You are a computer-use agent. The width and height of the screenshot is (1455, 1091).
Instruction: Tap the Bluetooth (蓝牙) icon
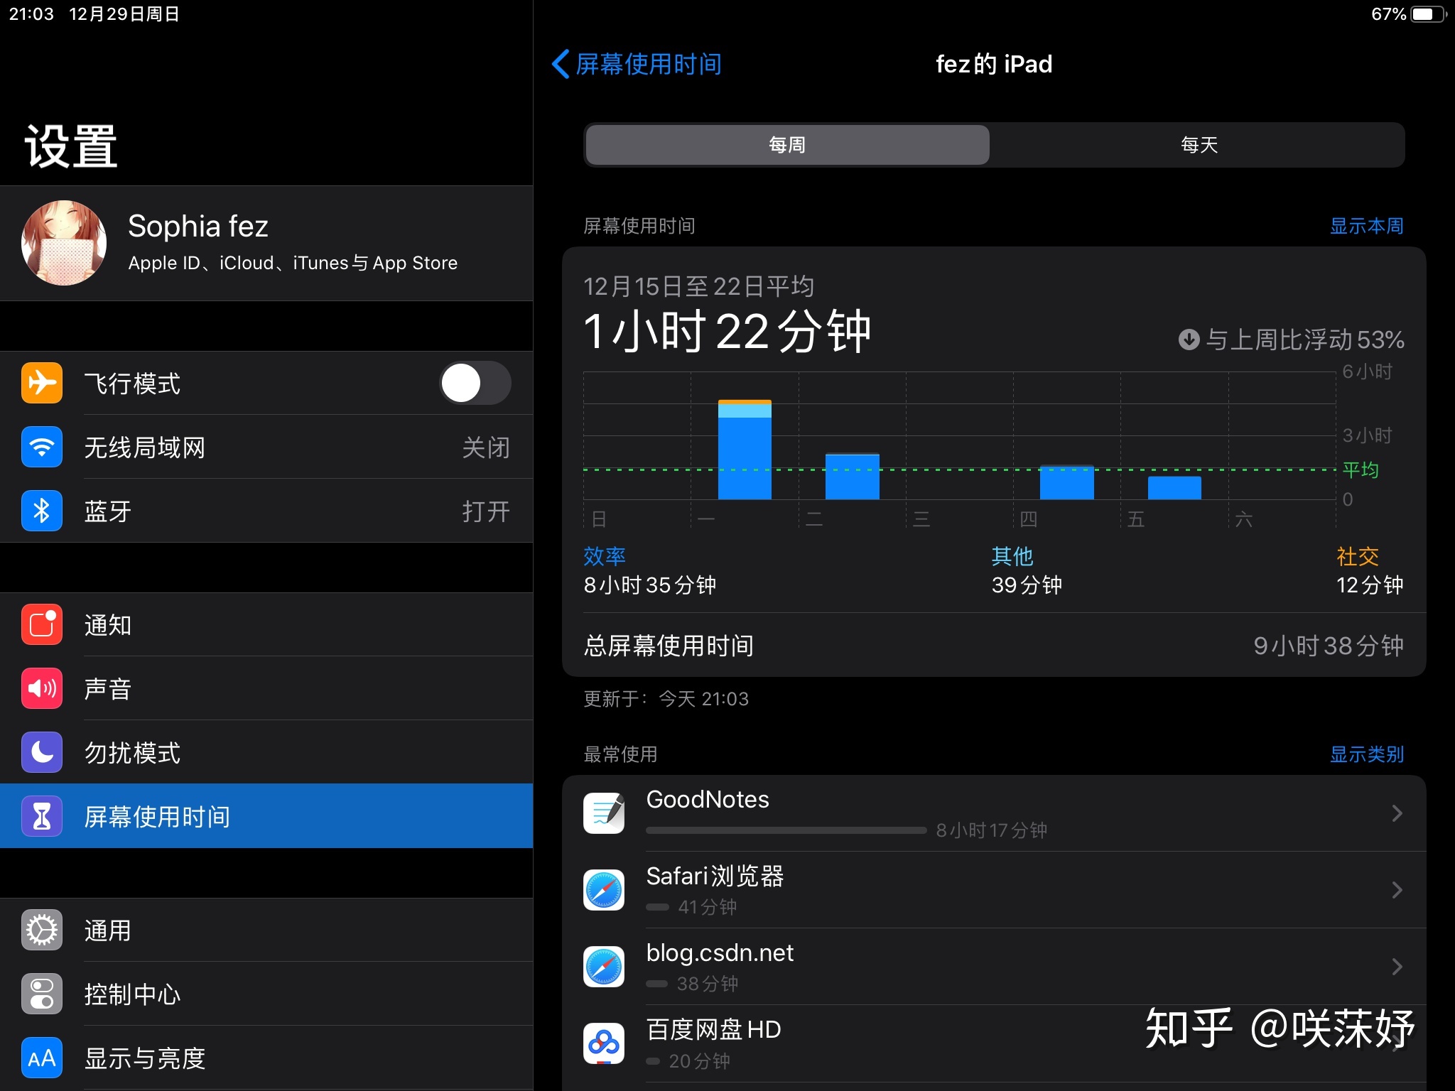pos(42,511)
